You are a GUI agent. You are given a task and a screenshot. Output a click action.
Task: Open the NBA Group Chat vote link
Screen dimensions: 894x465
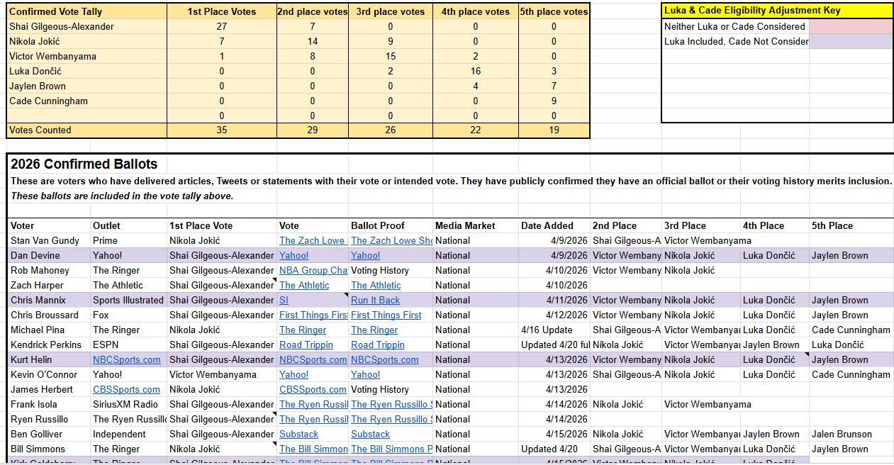pos(313,270)
